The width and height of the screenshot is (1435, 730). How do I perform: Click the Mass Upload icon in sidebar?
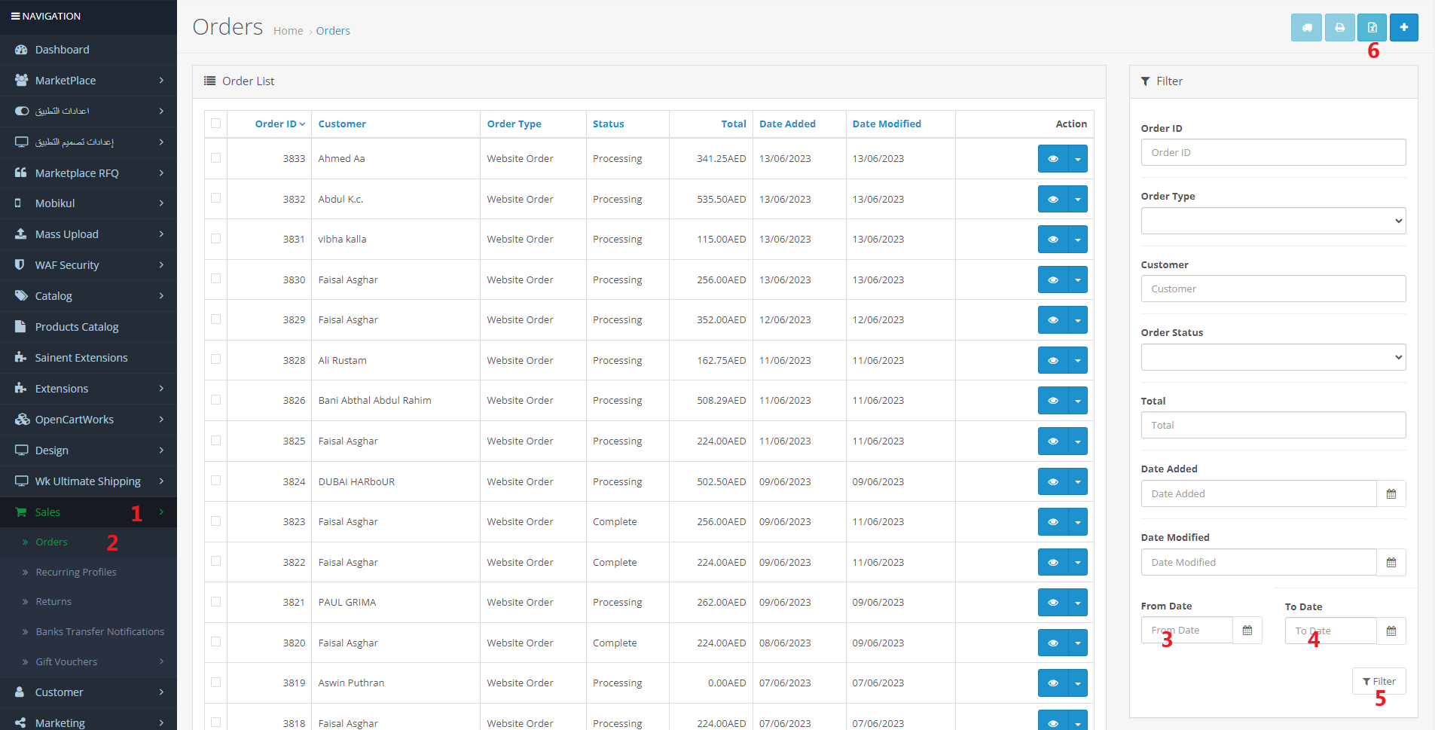coord(21,234)
